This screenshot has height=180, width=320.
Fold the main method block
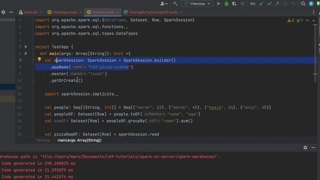coord(33,53)
